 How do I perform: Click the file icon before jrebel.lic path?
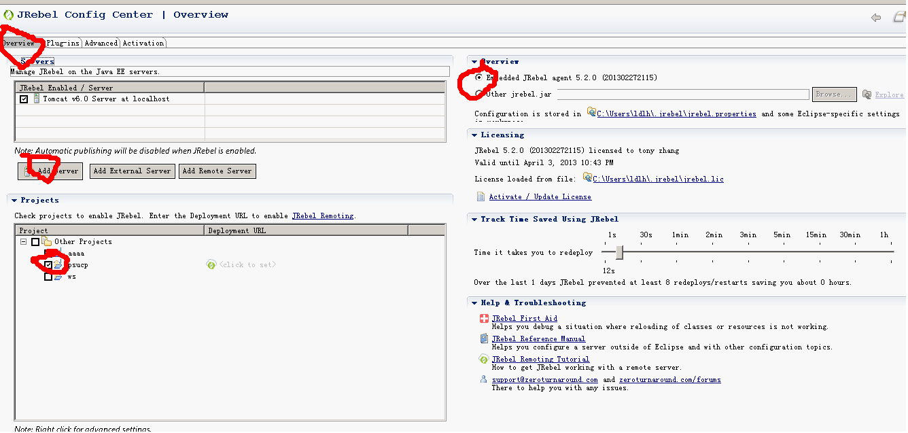pyautogui.click(x=587, y=178)
